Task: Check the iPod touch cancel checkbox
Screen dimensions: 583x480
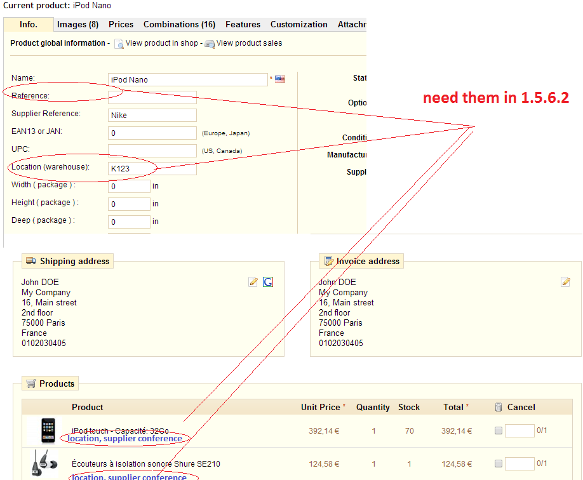Action: (x=499, y=430)
